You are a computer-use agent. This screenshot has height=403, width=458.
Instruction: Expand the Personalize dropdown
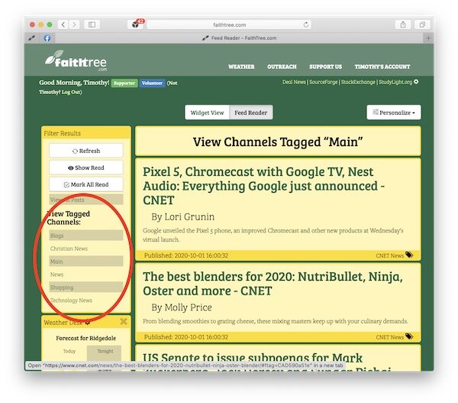393,112
